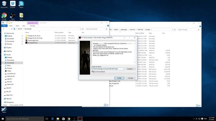
Task: Click the Instalar button
Action: pos(119,78)
